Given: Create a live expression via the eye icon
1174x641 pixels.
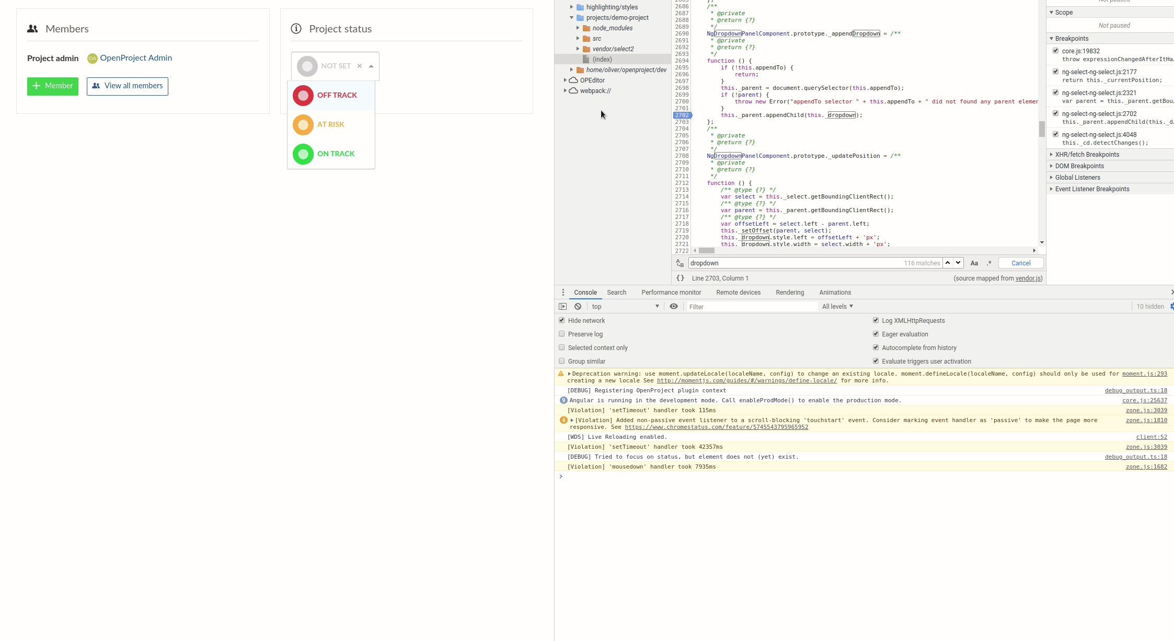Looking at the screenshot, I should (x=673, y=306).
